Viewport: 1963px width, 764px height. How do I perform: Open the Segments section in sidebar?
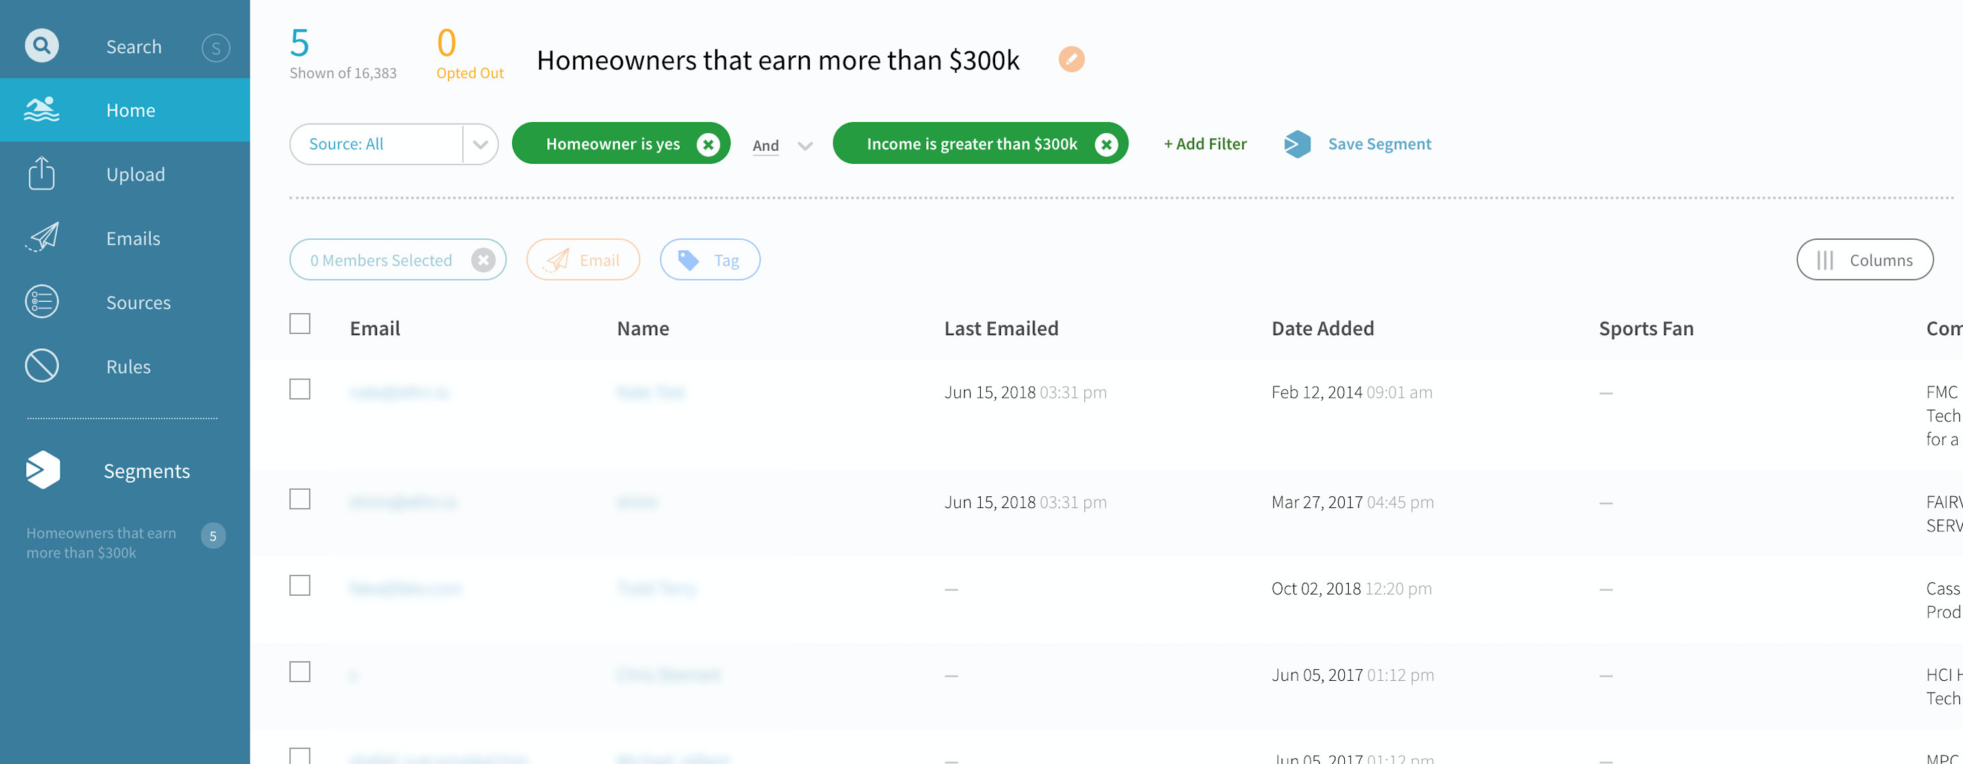point(145,471)
